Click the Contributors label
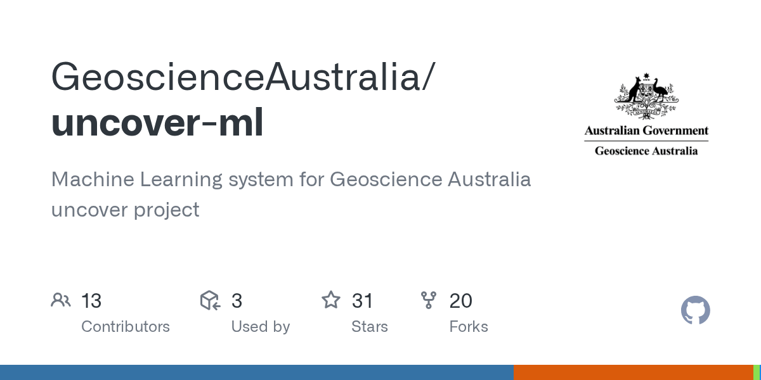Screen dimensions: 761x380 (125, 327)
